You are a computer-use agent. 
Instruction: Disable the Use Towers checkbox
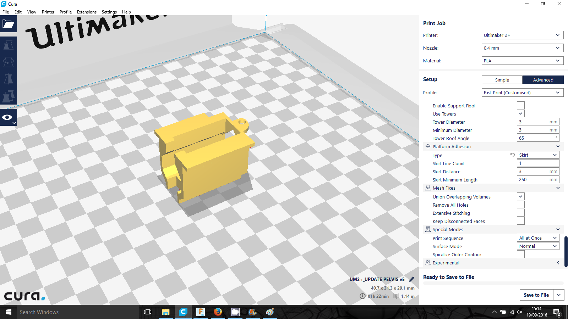pyautogui.click(x=520, y=114)
